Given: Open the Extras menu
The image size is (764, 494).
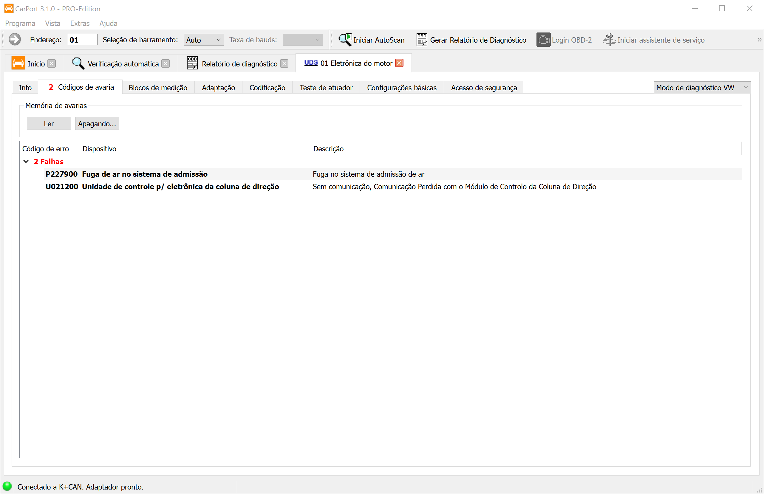Looking at the screenshot, I should tap(80, 24).
